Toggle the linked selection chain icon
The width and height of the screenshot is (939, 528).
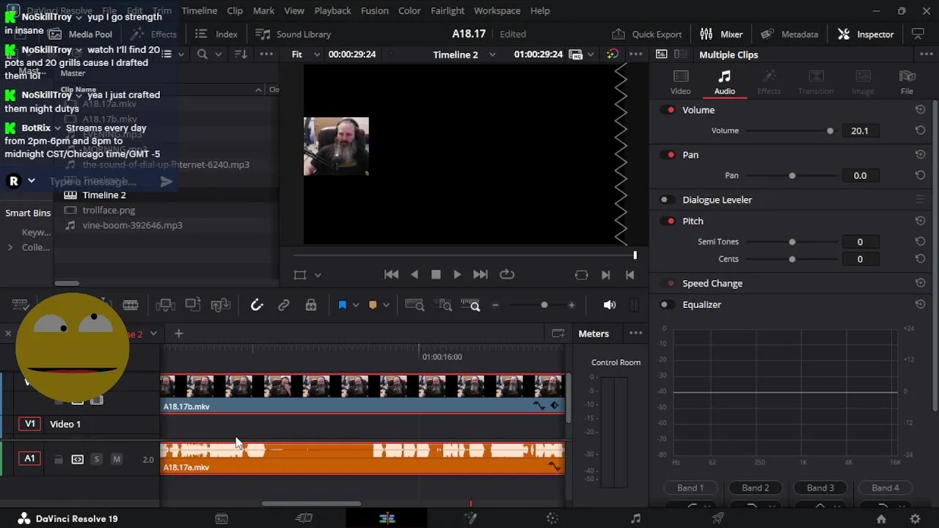pyautogui.click(x=284, y=305)
